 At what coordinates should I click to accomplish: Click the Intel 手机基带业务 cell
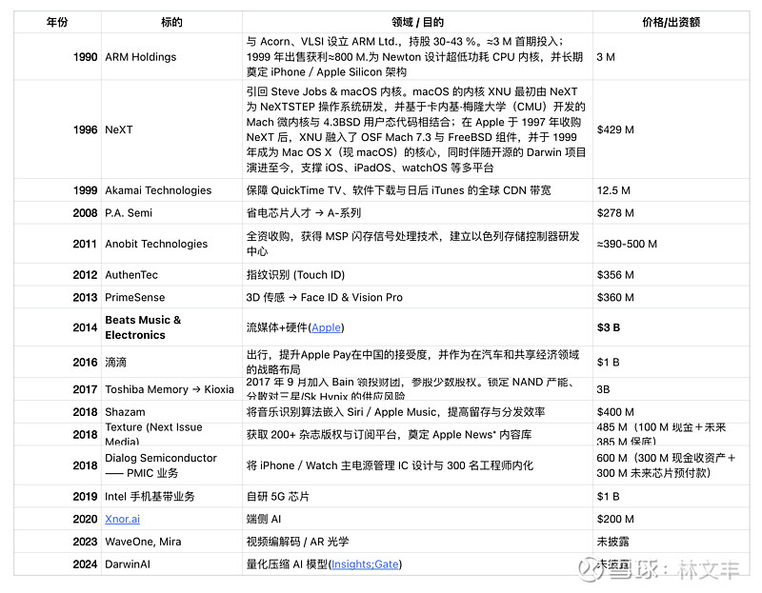(171, 496)
